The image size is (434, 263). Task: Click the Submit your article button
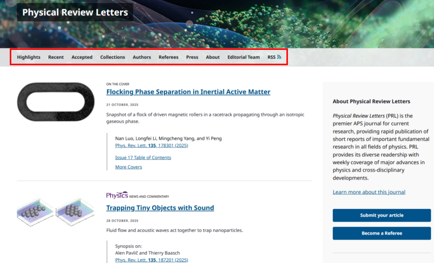pyautogui.click(x=382, y=216)
